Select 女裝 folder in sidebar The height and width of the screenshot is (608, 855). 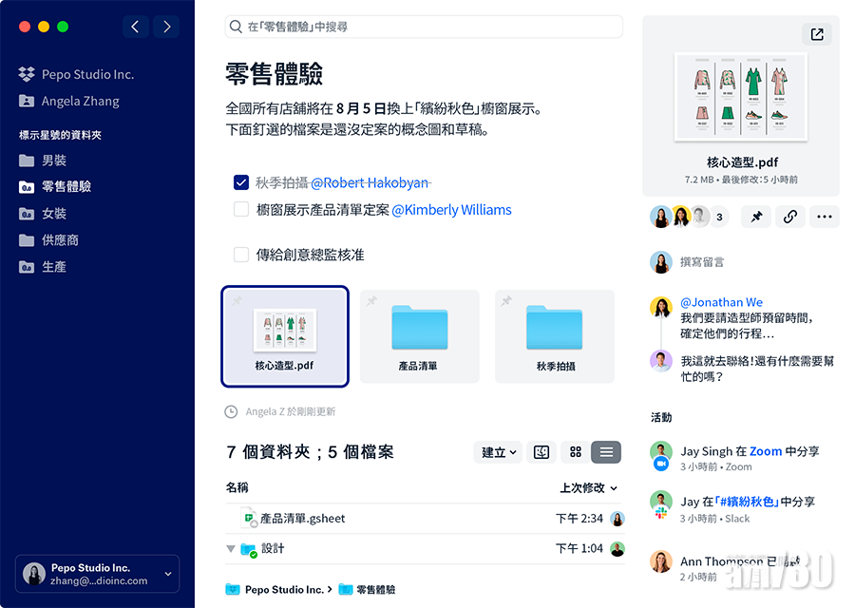54,214
